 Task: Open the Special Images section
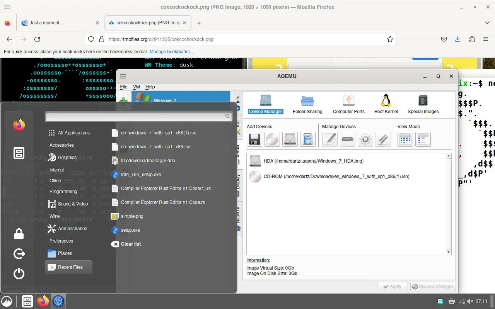[x=423, y=104]
